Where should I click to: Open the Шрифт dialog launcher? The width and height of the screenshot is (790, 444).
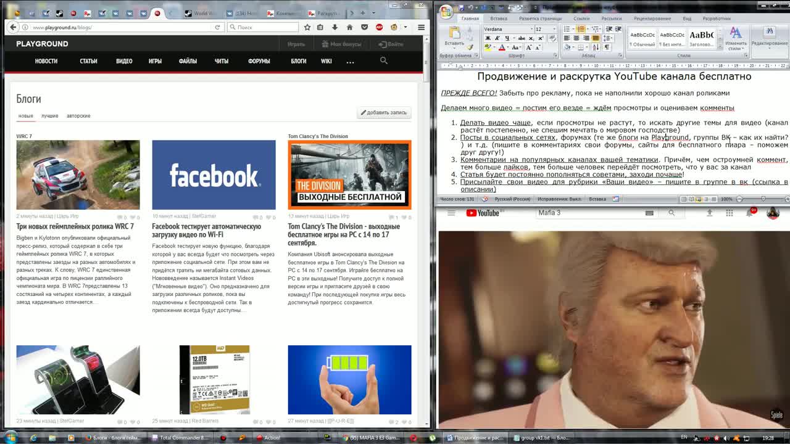pos(555,55)
